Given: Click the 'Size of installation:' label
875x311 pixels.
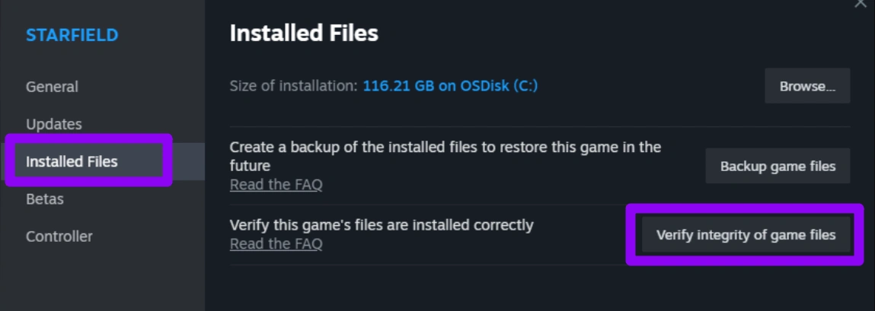Looking at the screenshot, I should 293,86.
